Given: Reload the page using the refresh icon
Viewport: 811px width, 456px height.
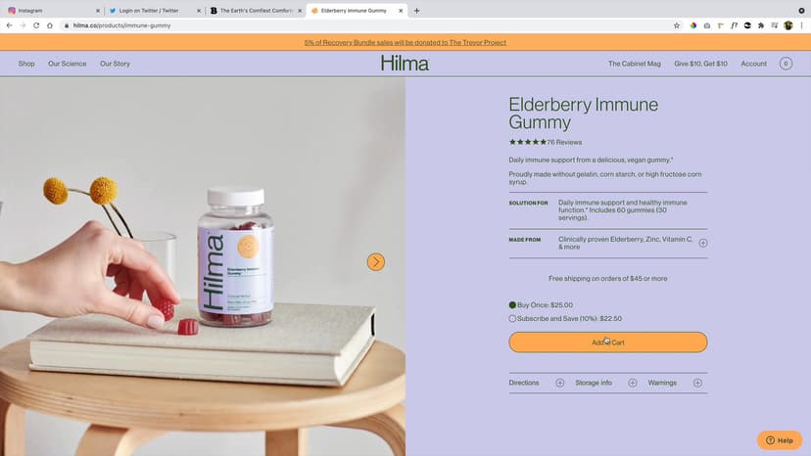Looking at the screenshot, I should pyautogui.click(x=36, y=25).
